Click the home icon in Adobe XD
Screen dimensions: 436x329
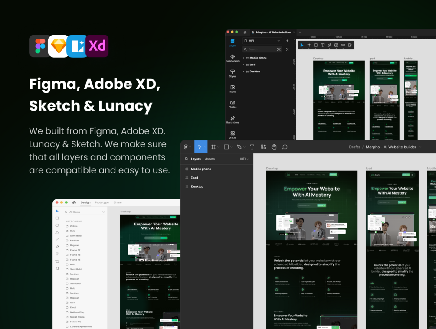click(74, 202)
